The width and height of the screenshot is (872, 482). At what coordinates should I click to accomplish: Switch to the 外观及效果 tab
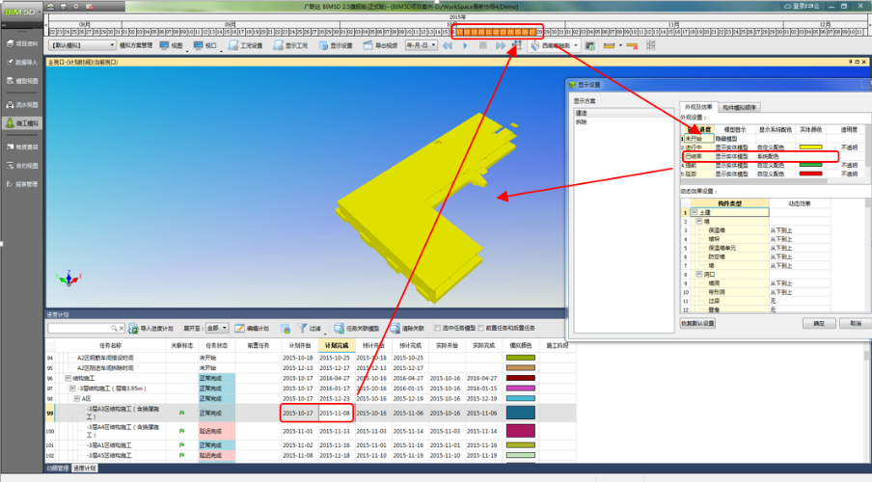698,107
